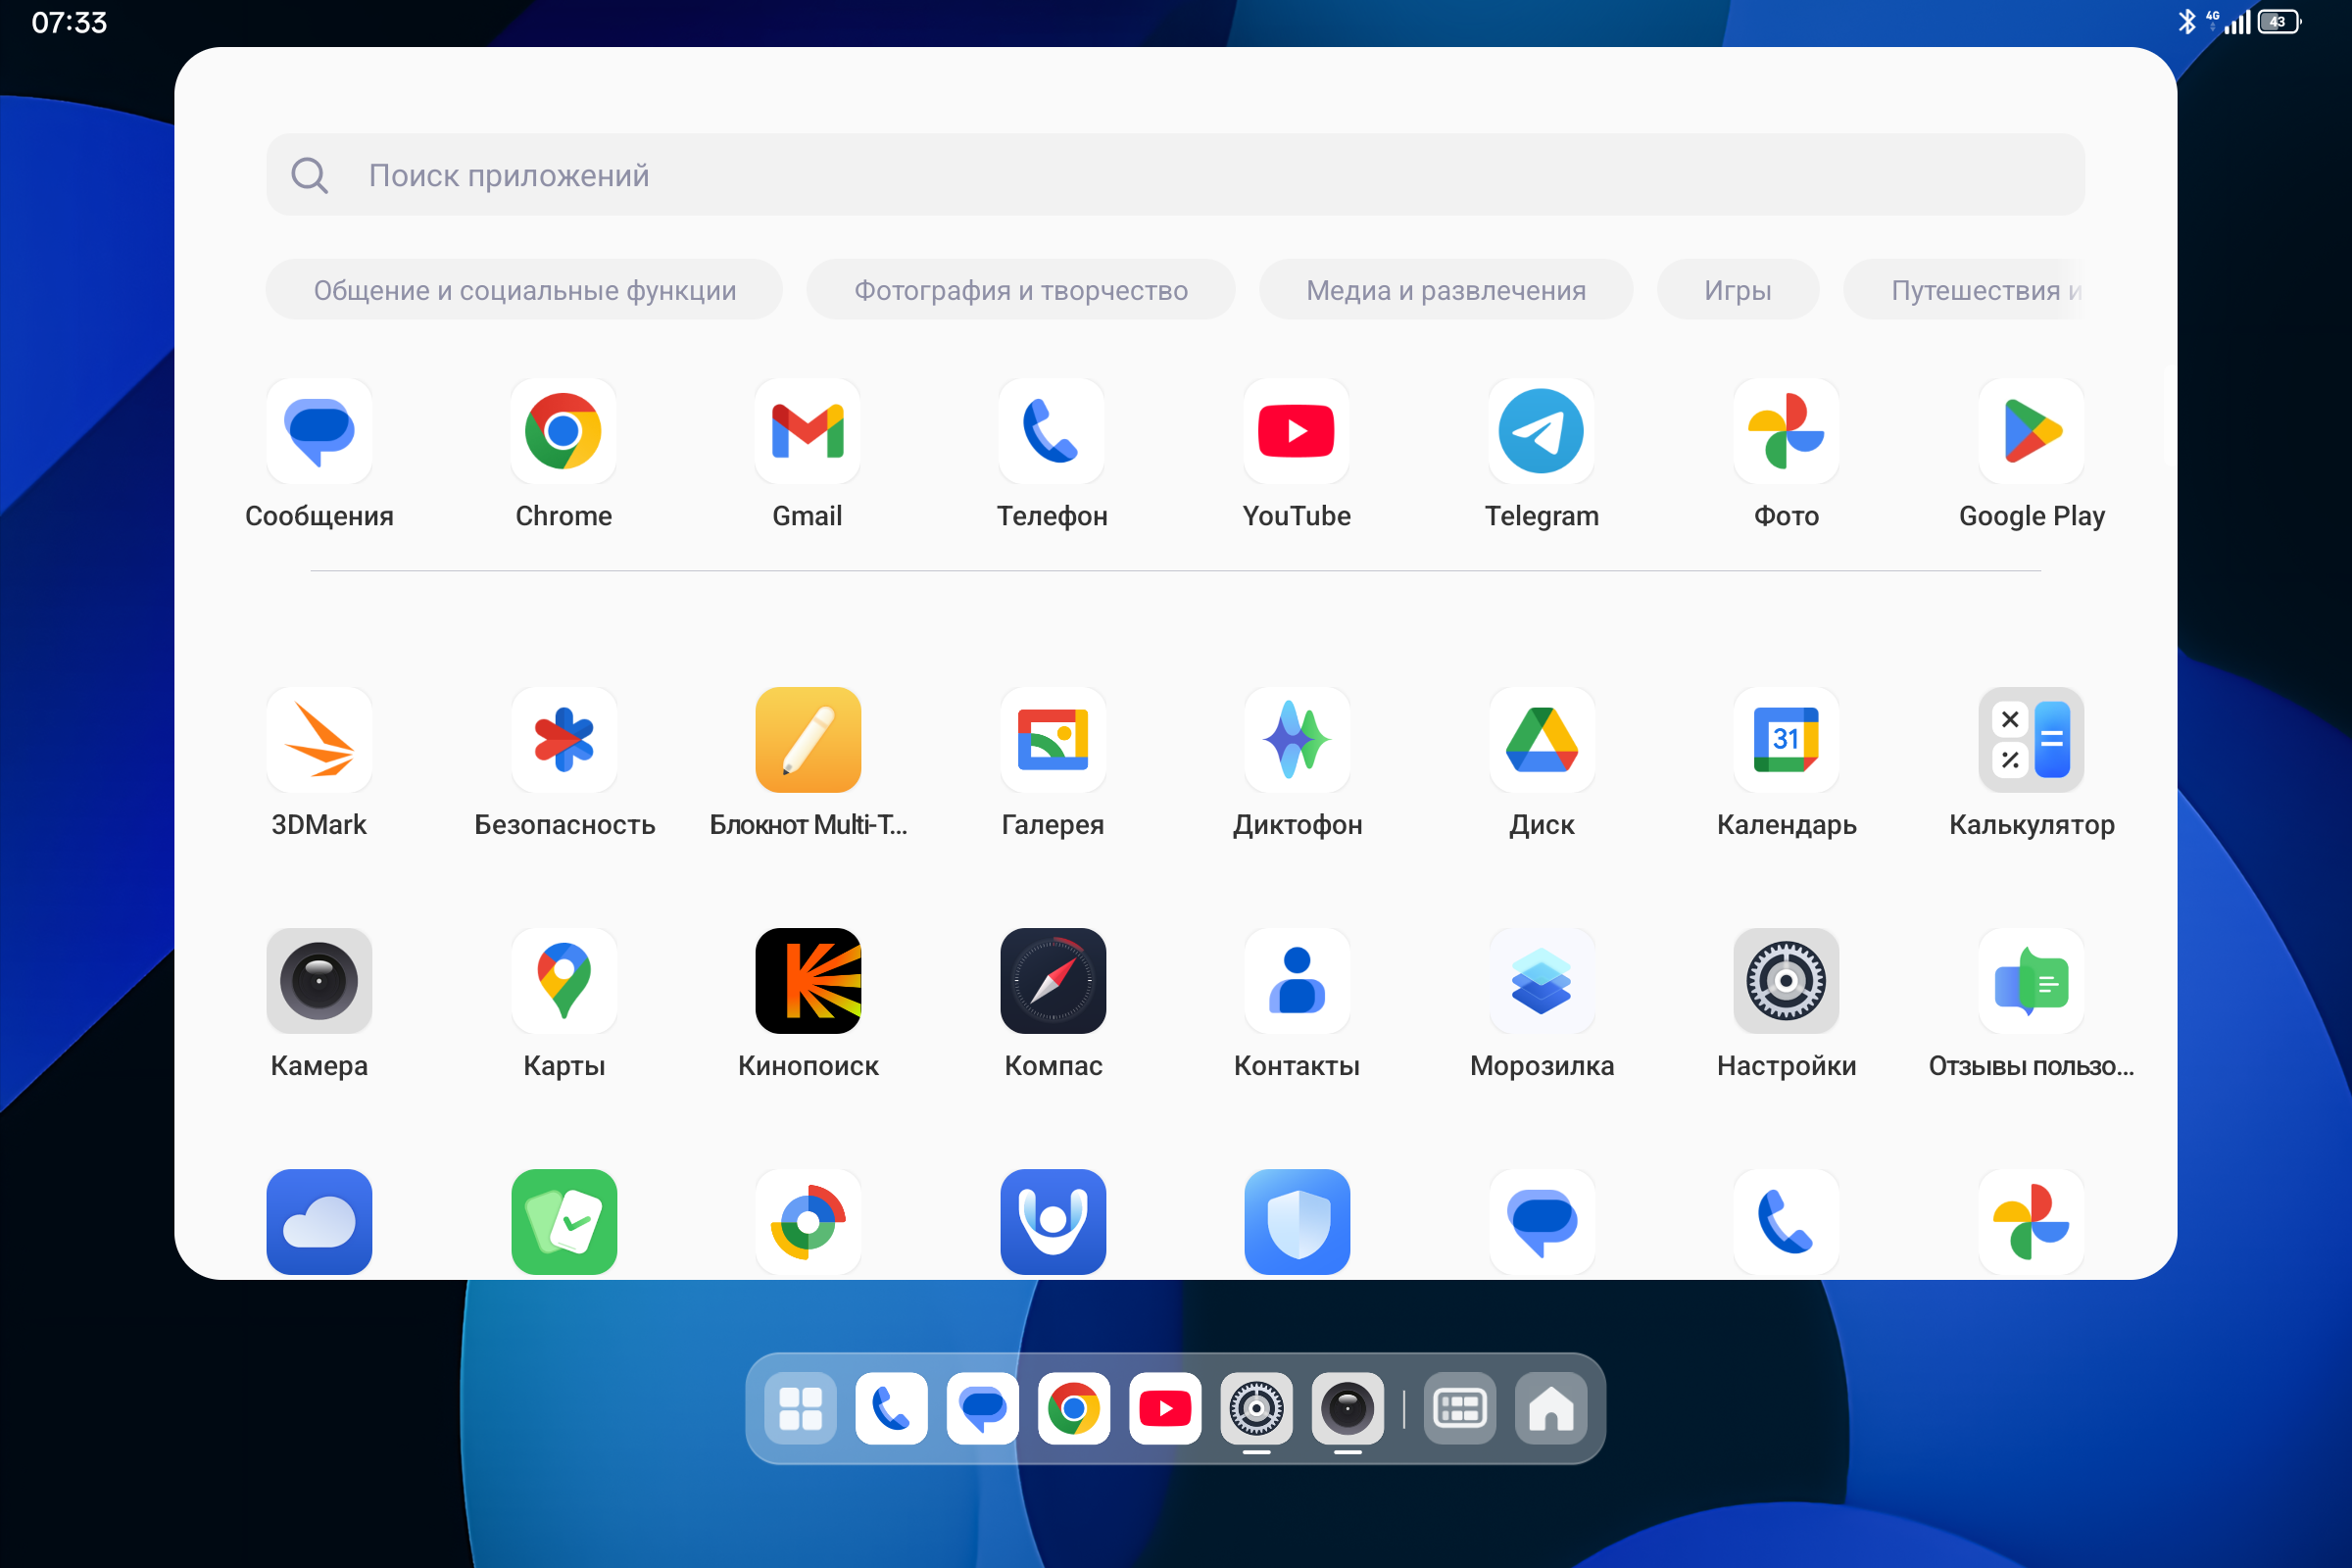Image resolution: width=2352 pixels, height=1568 pixels.
Task: Open the green checkmark cards app icon
Action: [564, 1222]
